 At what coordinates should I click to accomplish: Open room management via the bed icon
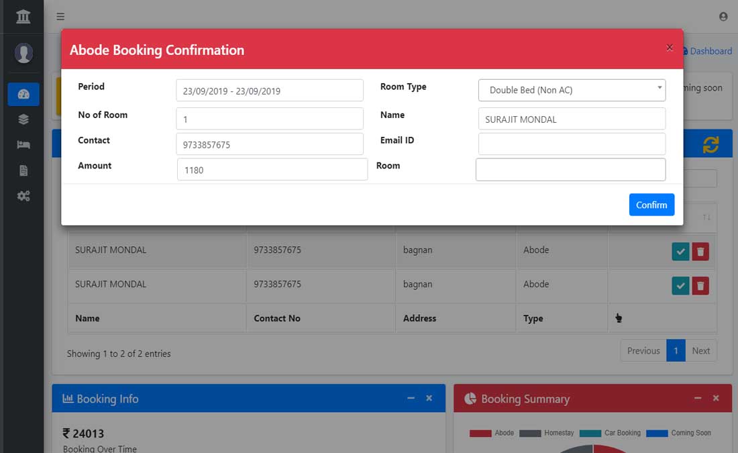23,144
